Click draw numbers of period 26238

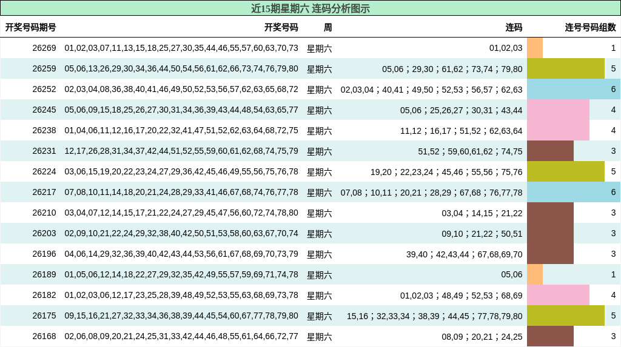(181, 130)
